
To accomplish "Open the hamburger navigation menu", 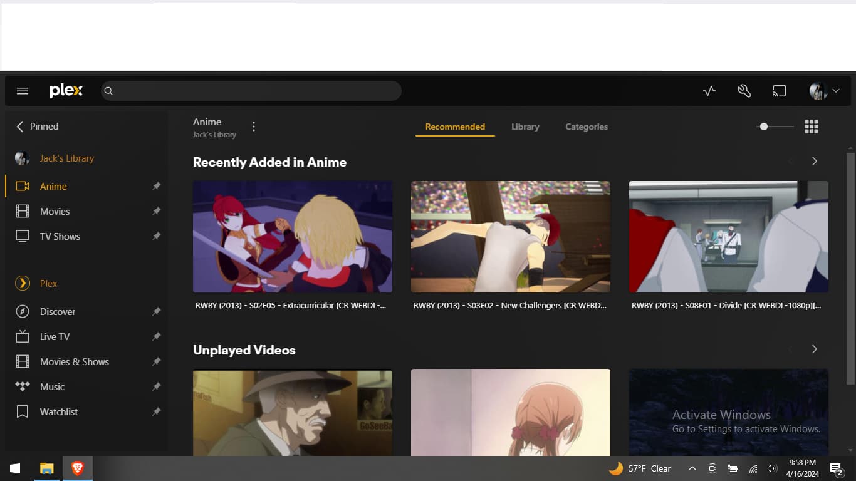I will click(23, 91).
